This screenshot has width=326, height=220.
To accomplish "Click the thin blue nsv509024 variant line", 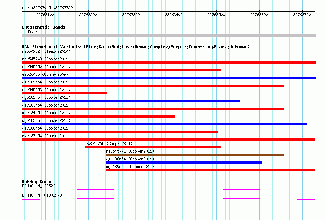I will click(168, 55).
